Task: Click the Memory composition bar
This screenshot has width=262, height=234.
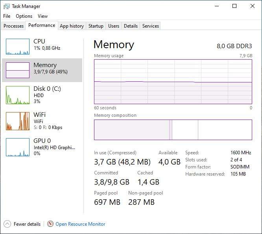Action: click(x=173, y=130)
